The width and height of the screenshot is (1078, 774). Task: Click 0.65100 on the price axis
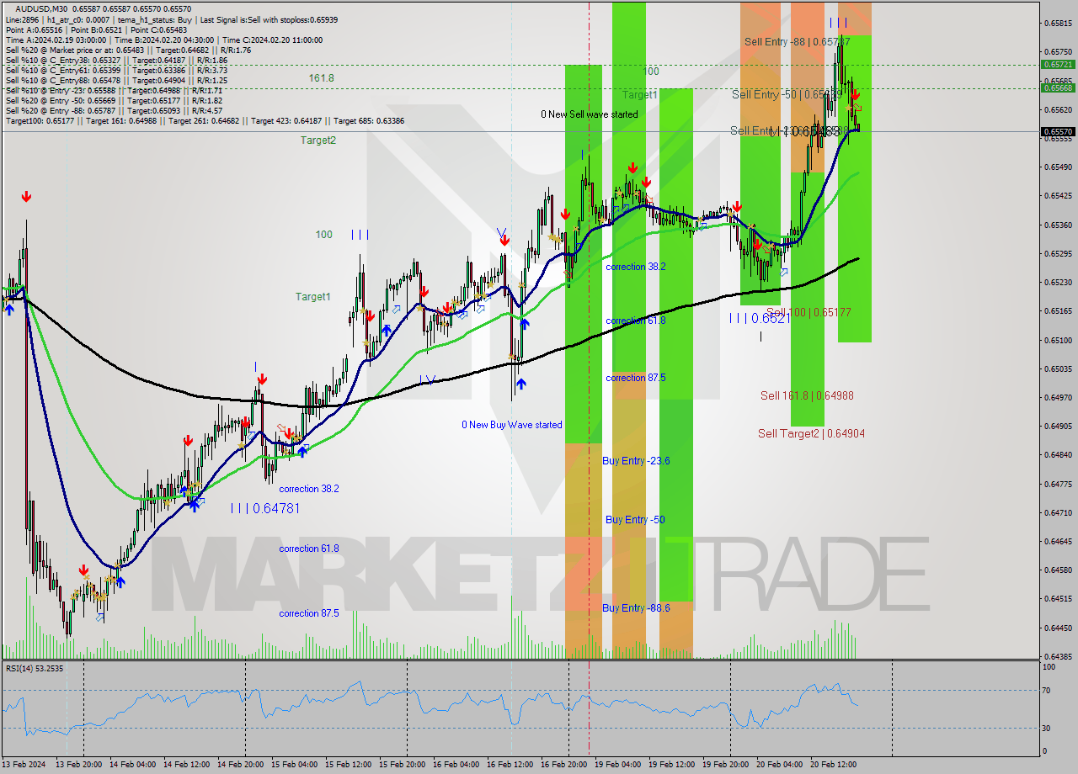(x=1058, y=340)
